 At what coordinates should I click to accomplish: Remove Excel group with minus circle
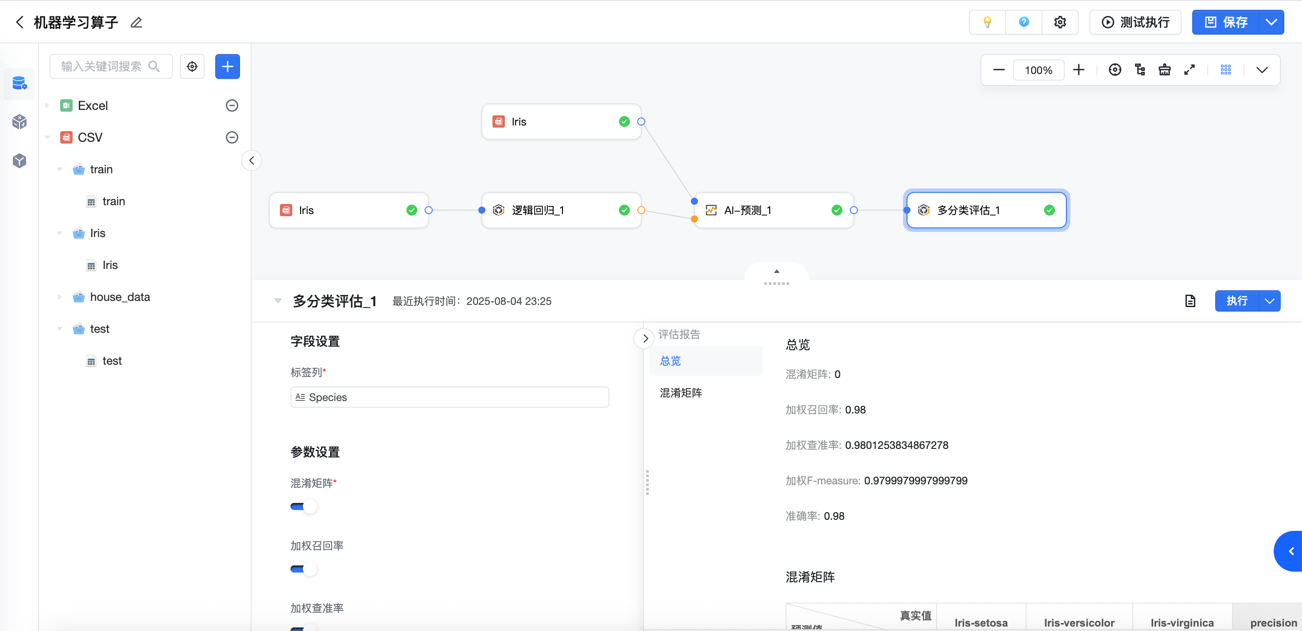[x=232, y=105]
